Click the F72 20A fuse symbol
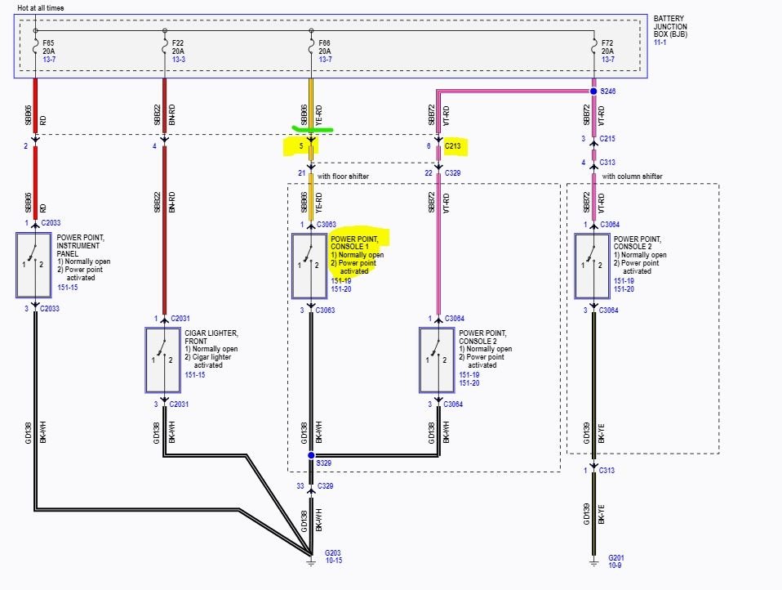Image resolution: width=782 pixels, height=590 pixels. (593, 47)
